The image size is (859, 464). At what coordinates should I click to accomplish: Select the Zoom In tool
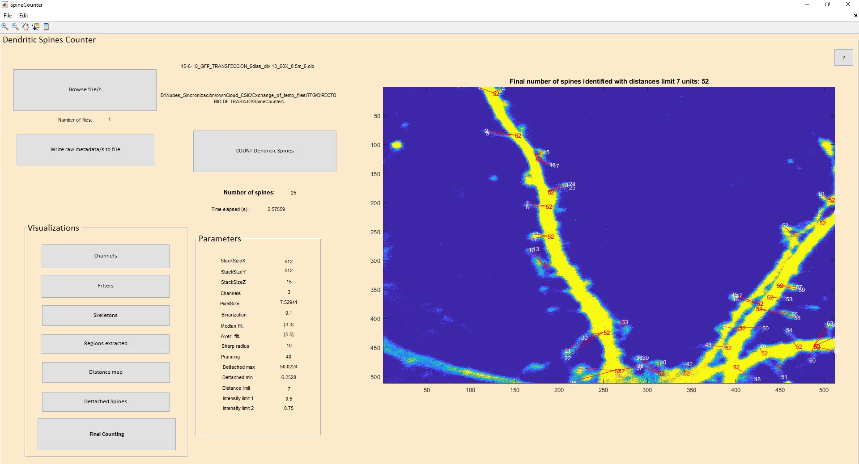(x=5, y=27)
